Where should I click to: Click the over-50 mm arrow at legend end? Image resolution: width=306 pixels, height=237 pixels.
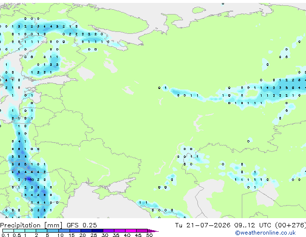click(153, 231)
